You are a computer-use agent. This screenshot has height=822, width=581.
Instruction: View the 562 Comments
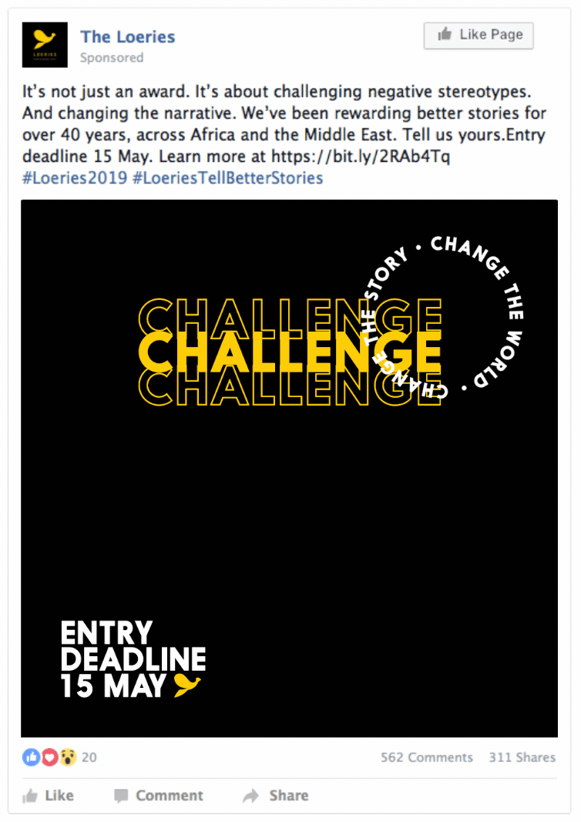[x=426, y=757]
